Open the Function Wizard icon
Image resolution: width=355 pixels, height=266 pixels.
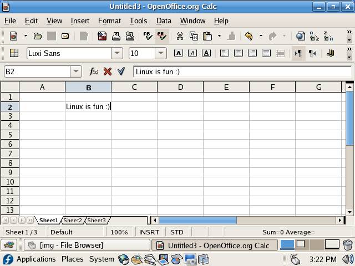pos(94,71)
